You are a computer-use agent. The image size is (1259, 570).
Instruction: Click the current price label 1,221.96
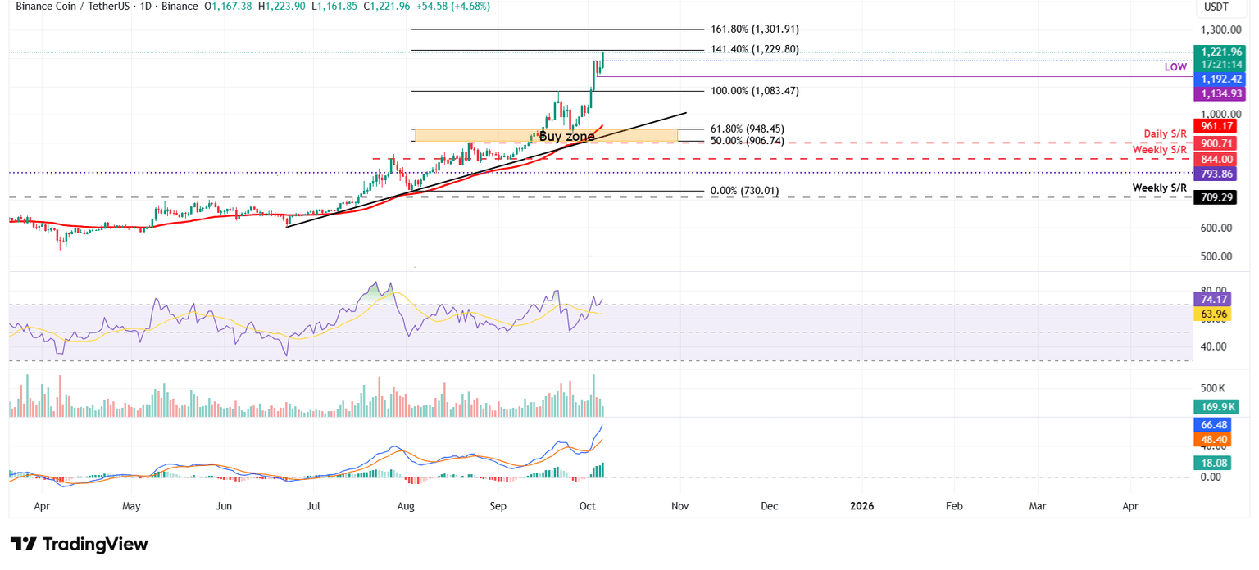click(x=1220, y=52)
